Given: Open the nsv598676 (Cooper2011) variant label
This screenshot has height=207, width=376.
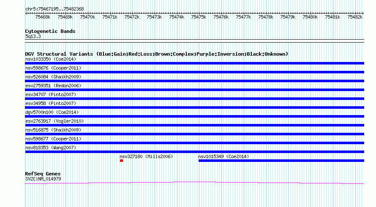Looking at the screenshot, I should click(x=53, y=68).
